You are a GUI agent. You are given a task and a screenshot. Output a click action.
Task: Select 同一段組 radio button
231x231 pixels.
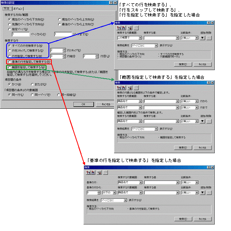tap(59, 95)
